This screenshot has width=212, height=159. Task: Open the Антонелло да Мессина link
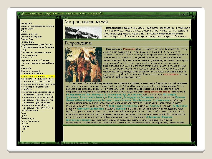point(90,109)
